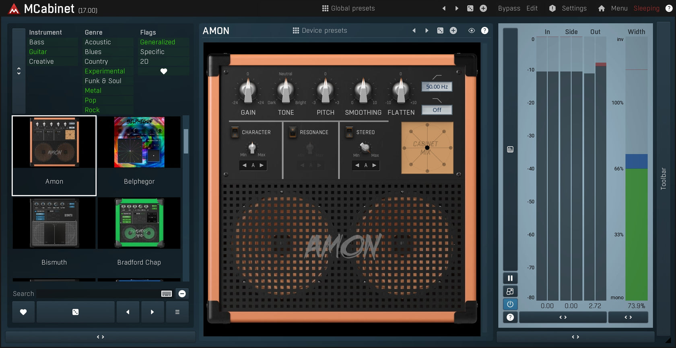
Task: Toggle the CHARACTER switch on the amp
Action: (235, 132)
